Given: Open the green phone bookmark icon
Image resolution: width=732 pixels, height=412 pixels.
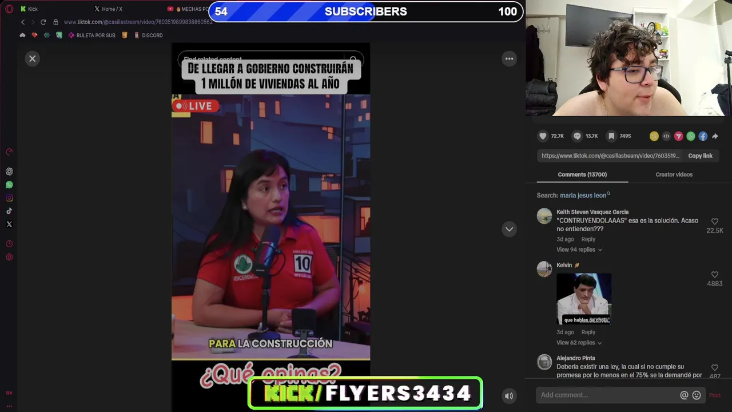Looking at the screenshot, I should [x=59, y=35].
